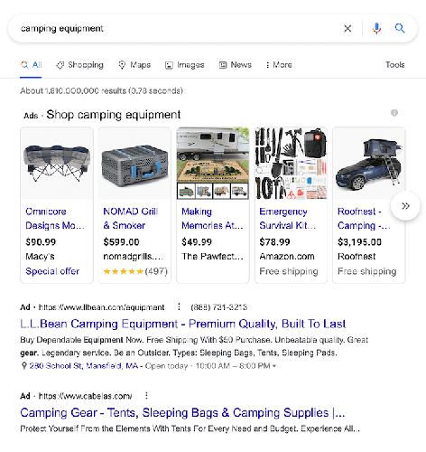Open three-dot menu beside cabelas.com ad
The height and width of the screenshot is (452, 426).
point(146,395)
